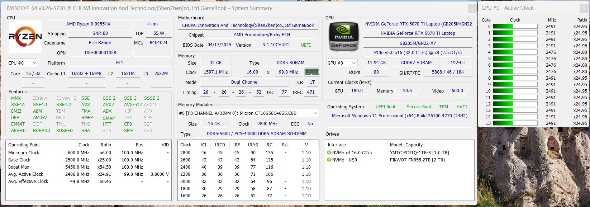Viewport: 590px width, 207px height.
Task: Click Core 0 clock bar in Active Clock window
Action: [515, 27]
